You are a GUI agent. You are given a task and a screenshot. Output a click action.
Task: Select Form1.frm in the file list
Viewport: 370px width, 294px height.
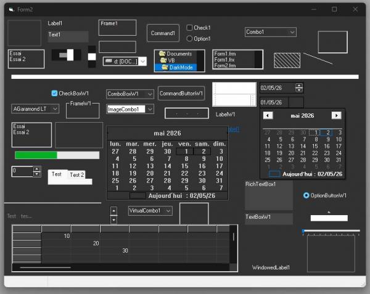click(225, 54)
